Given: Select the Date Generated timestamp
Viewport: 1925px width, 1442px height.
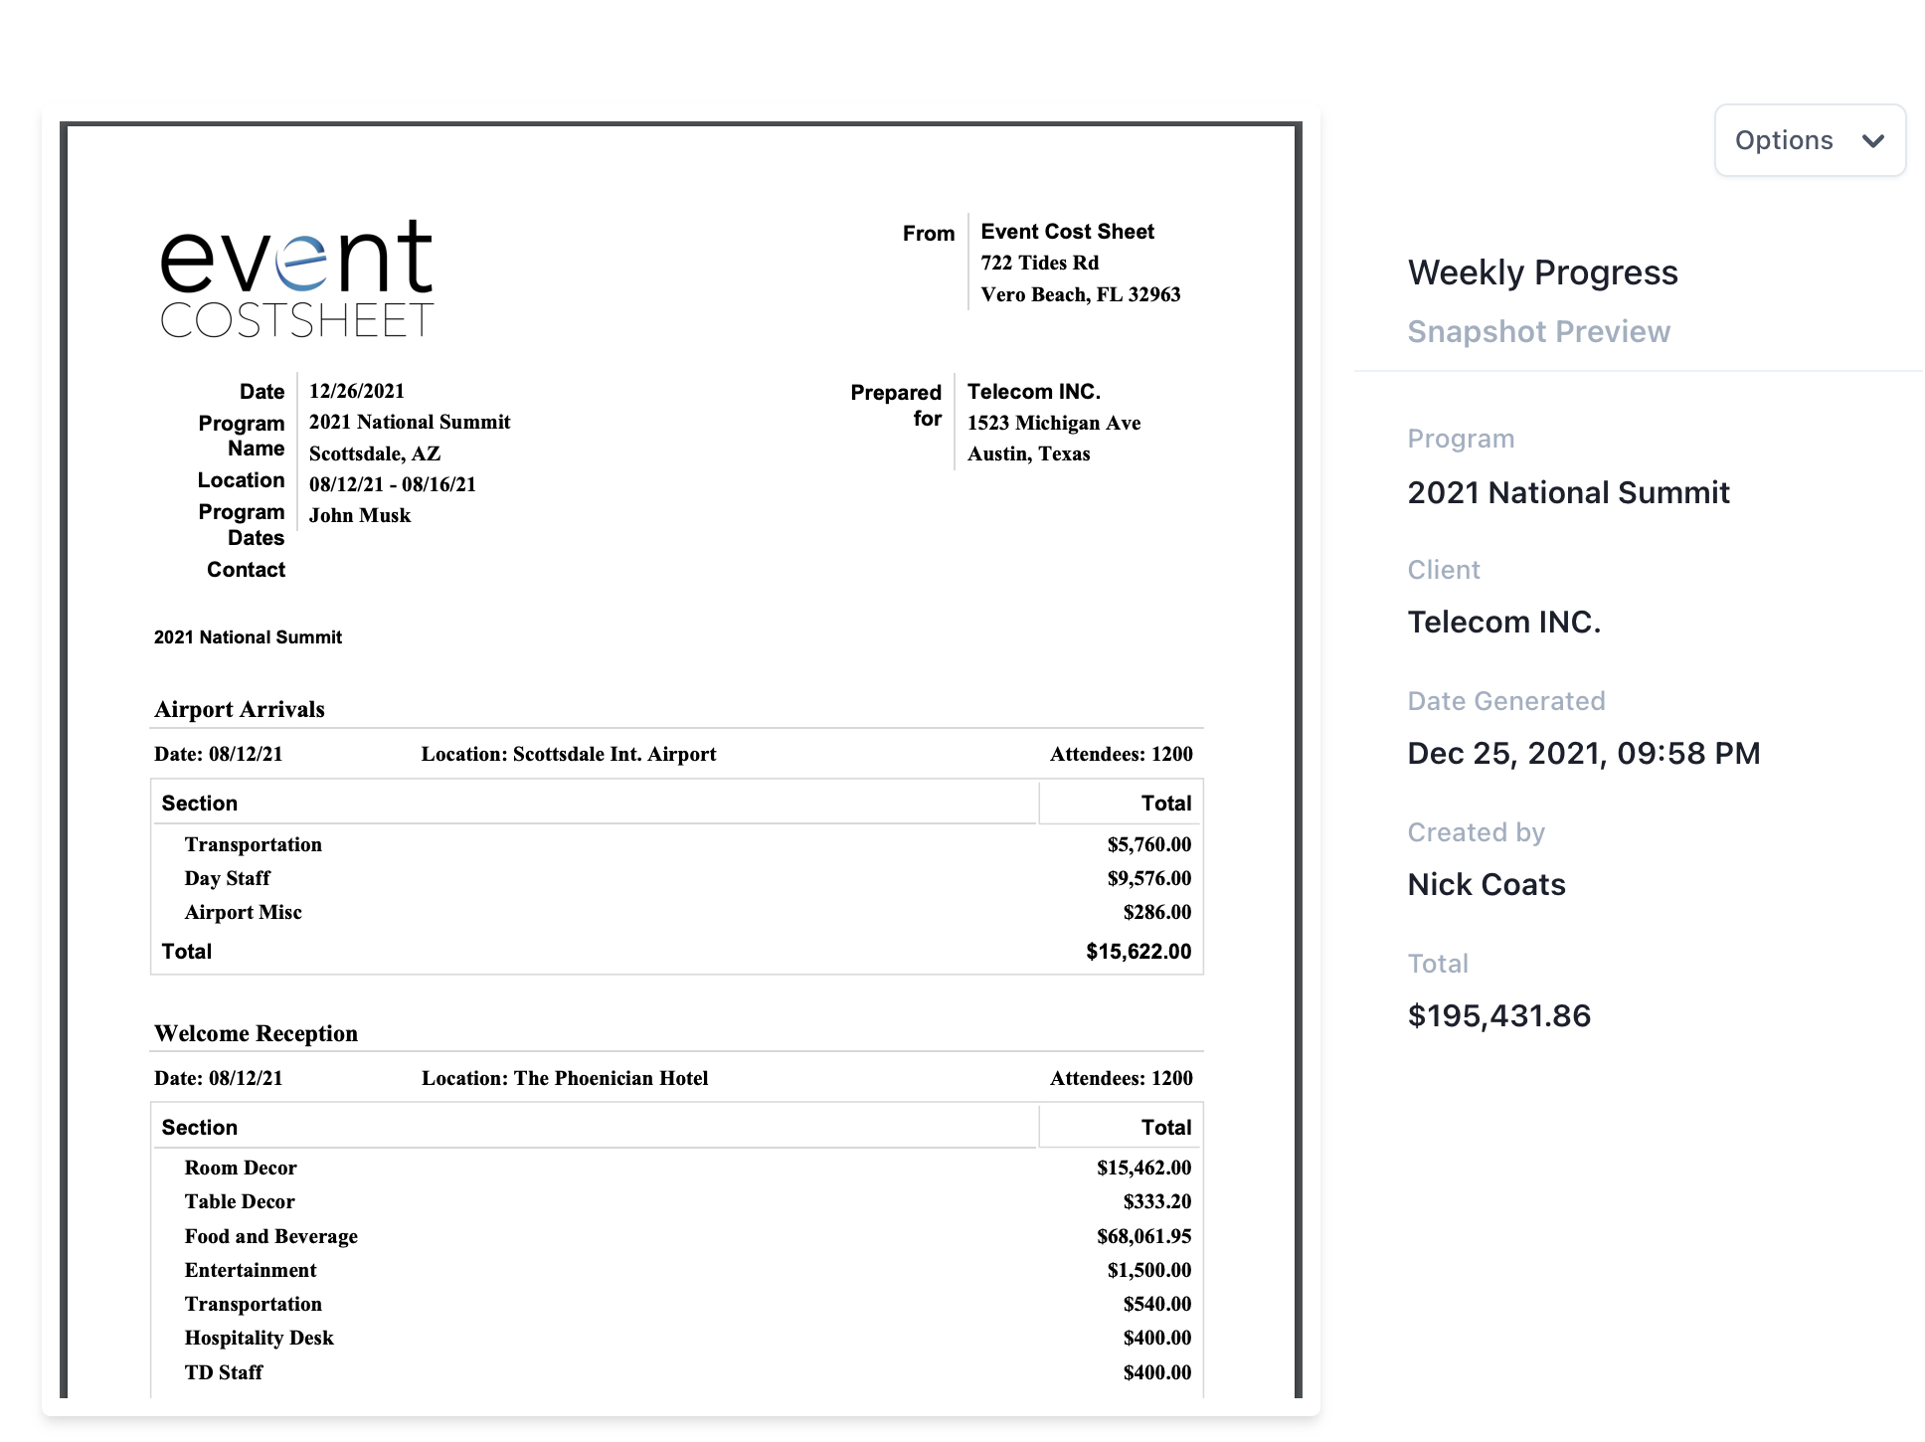Looking at the screenshot, I should point(1583,753).
